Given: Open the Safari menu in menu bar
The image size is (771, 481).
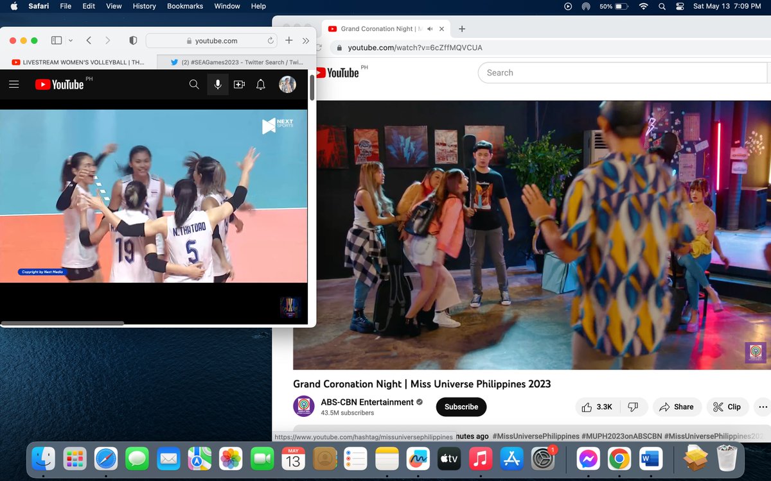Looking at the screenshot, I should 39,6.
